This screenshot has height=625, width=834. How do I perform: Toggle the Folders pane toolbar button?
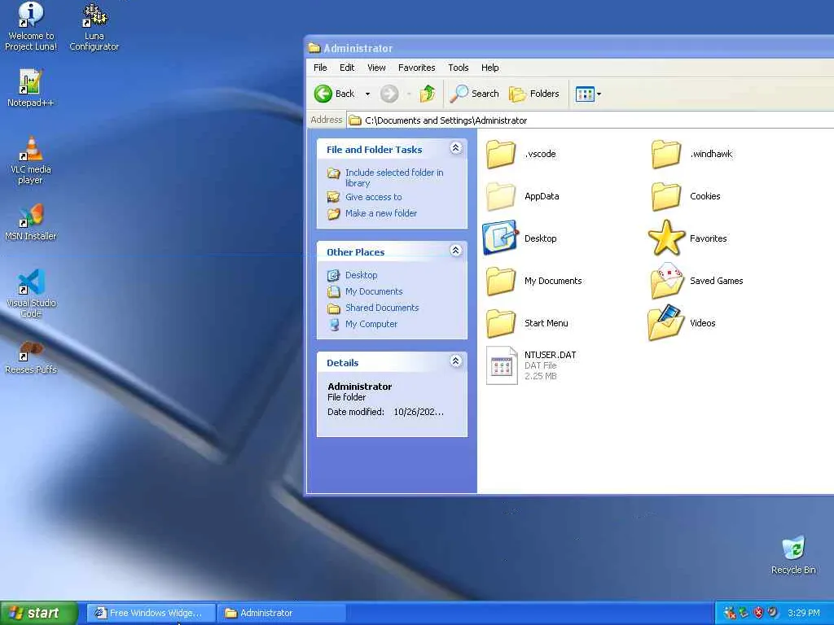534,94
